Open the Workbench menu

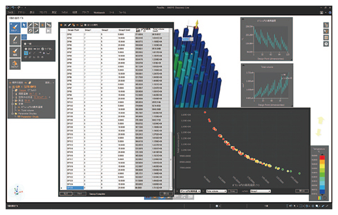tap(99, 12)
